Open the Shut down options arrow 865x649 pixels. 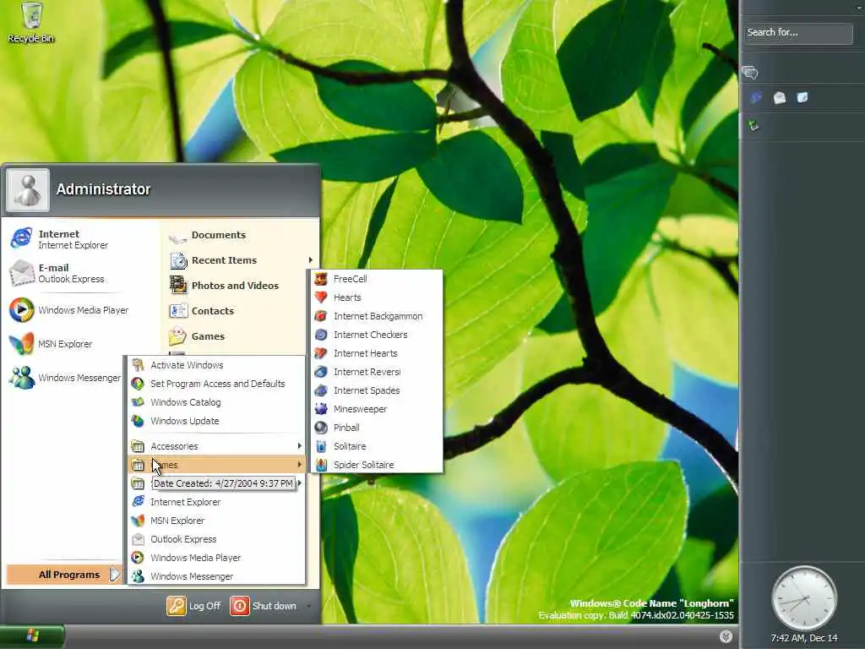coord(308,606)
